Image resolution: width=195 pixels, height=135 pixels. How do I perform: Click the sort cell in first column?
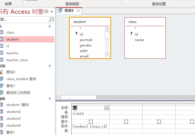tap(91, 117)
